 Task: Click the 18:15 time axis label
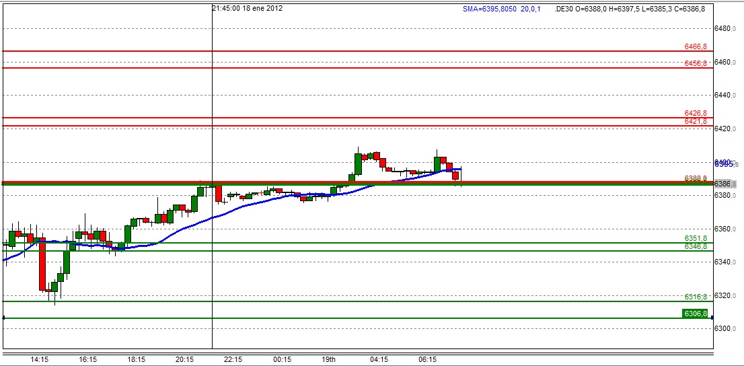(137, 359)
